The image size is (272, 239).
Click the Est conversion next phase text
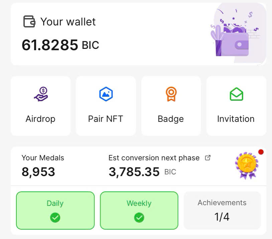pos(154,158)
